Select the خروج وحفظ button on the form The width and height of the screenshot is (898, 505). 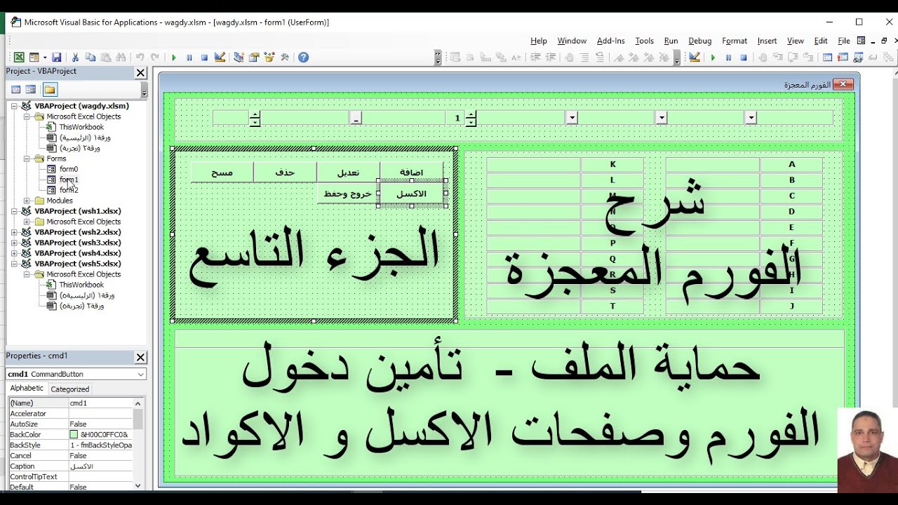coord(348,194)
